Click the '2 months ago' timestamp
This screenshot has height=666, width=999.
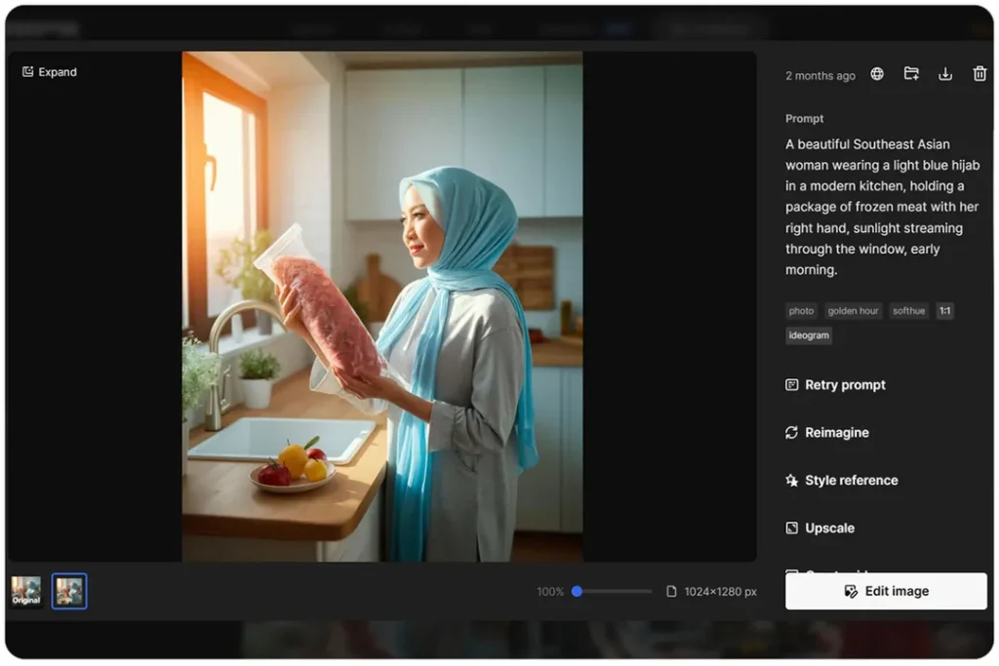(819, 75)
